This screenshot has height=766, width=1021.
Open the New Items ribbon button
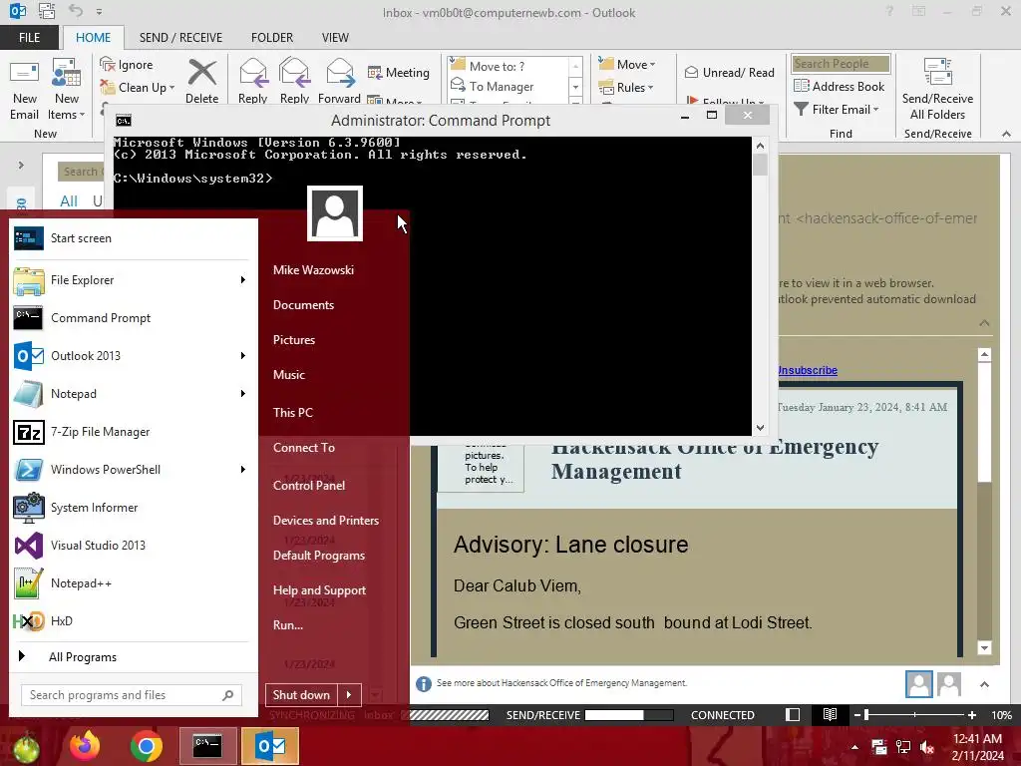[66, 89]
